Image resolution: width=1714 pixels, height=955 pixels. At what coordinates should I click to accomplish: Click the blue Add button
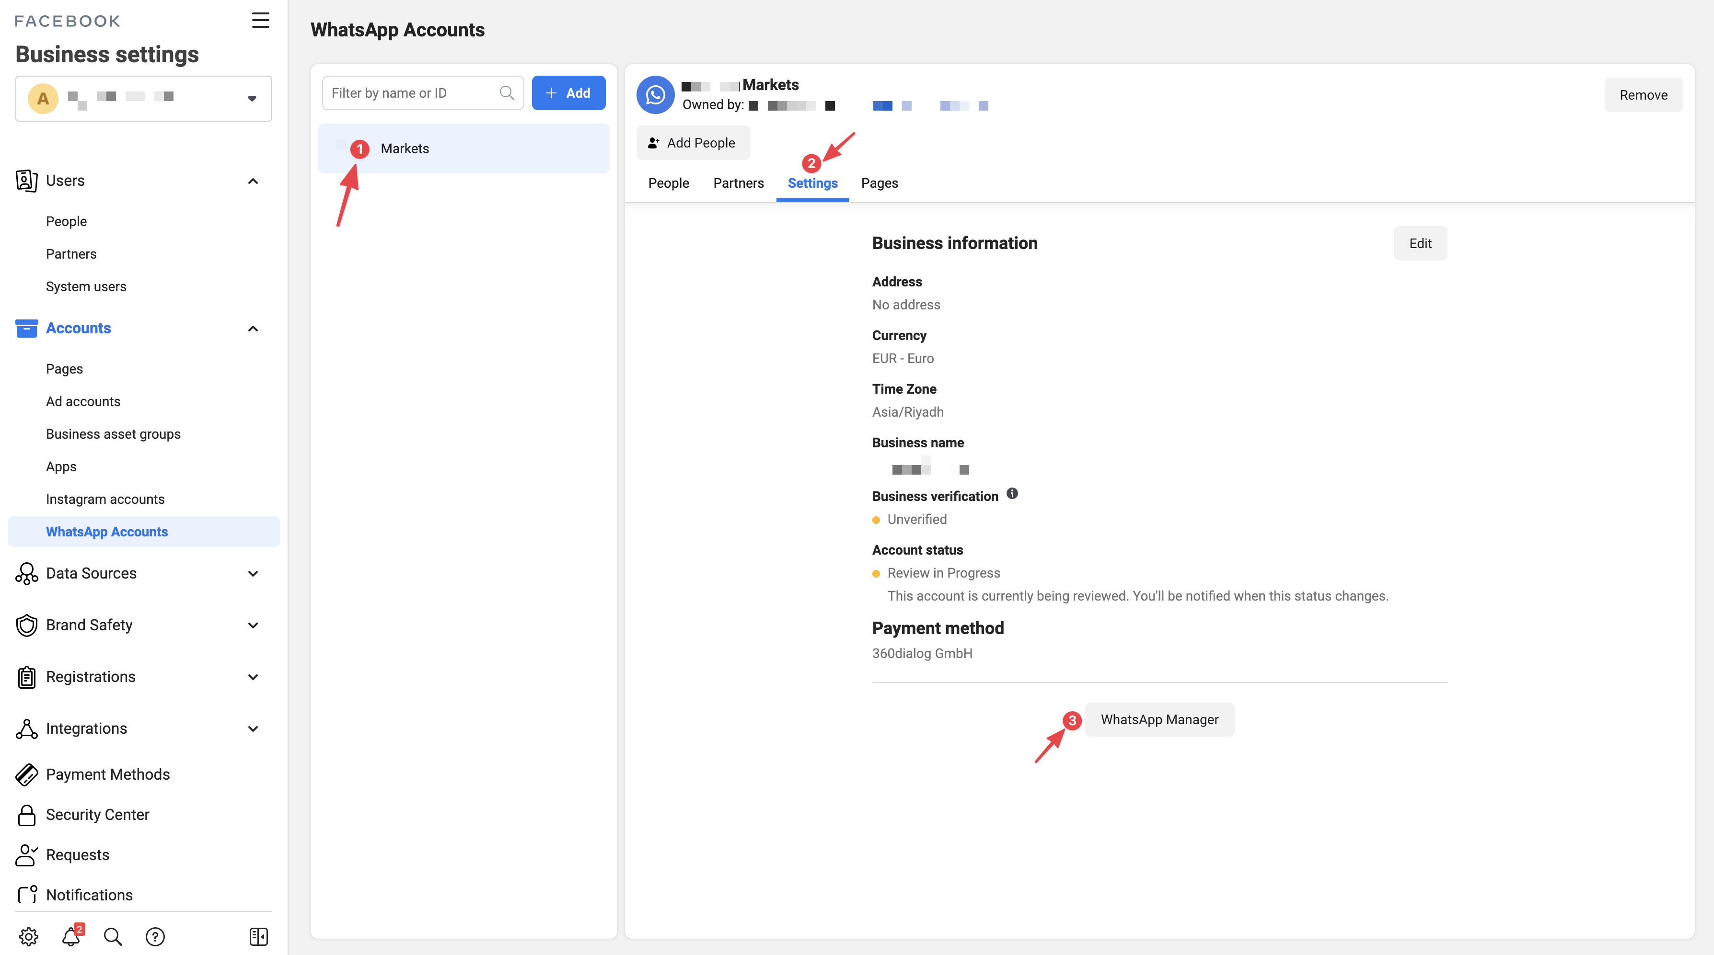[568, 93]
